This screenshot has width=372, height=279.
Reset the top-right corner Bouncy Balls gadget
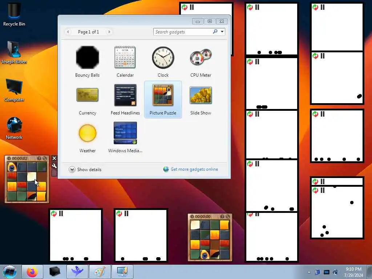point(315,7)
